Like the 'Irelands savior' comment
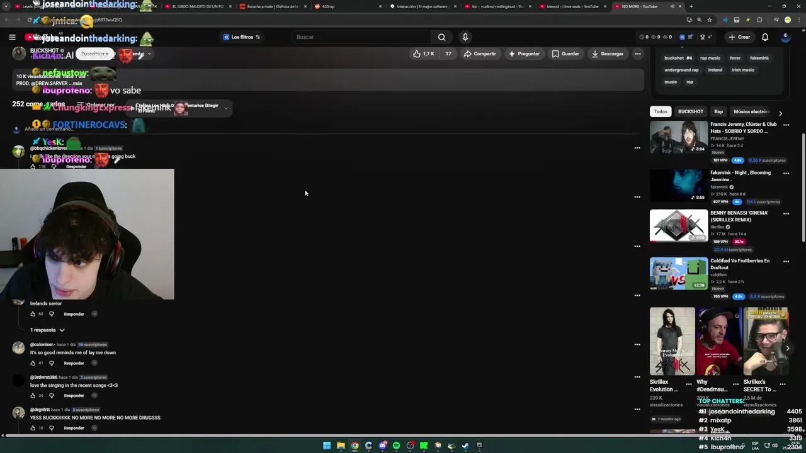 pos(33,314)
